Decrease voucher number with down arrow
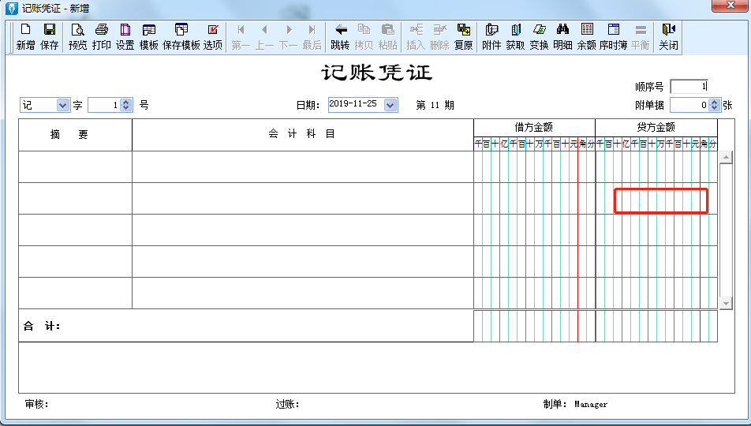This screenshot has width=751, height=426. (126, 108)
